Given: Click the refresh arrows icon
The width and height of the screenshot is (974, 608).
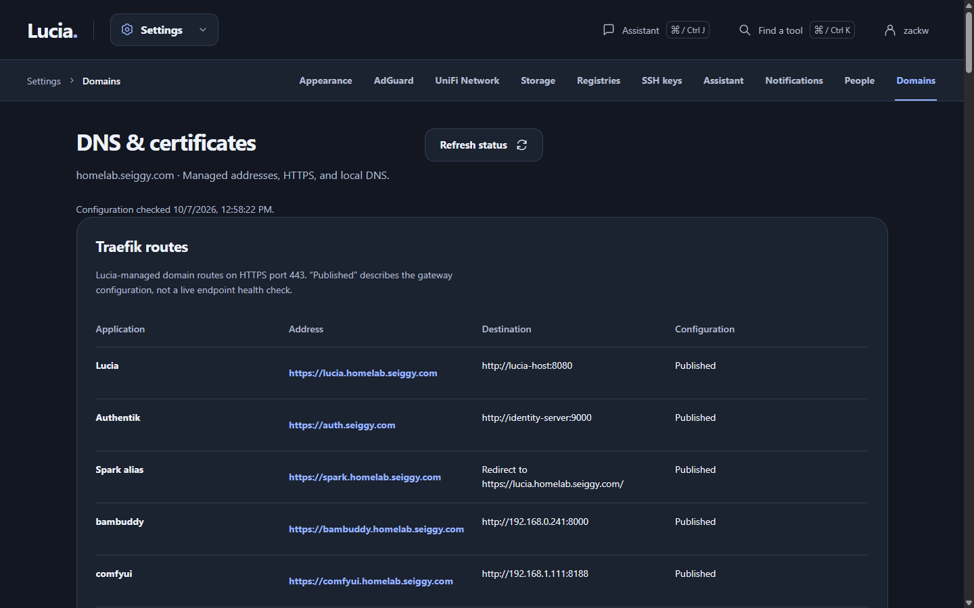Looking at the screenshot, I should tap(521, 145).
